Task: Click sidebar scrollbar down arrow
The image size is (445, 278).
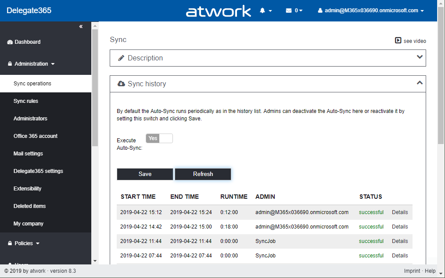Action: coord(95,261)
